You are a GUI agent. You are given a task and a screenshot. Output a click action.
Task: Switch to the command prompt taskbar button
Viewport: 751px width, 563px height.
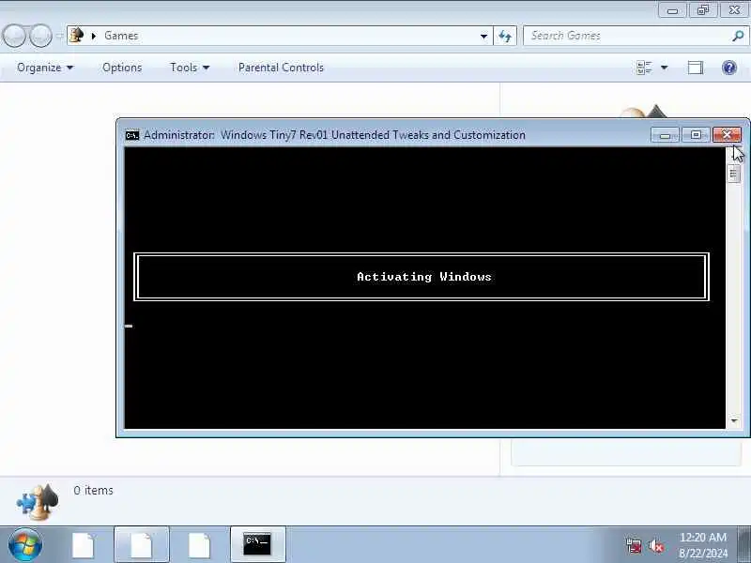click(x=257, y=545)
